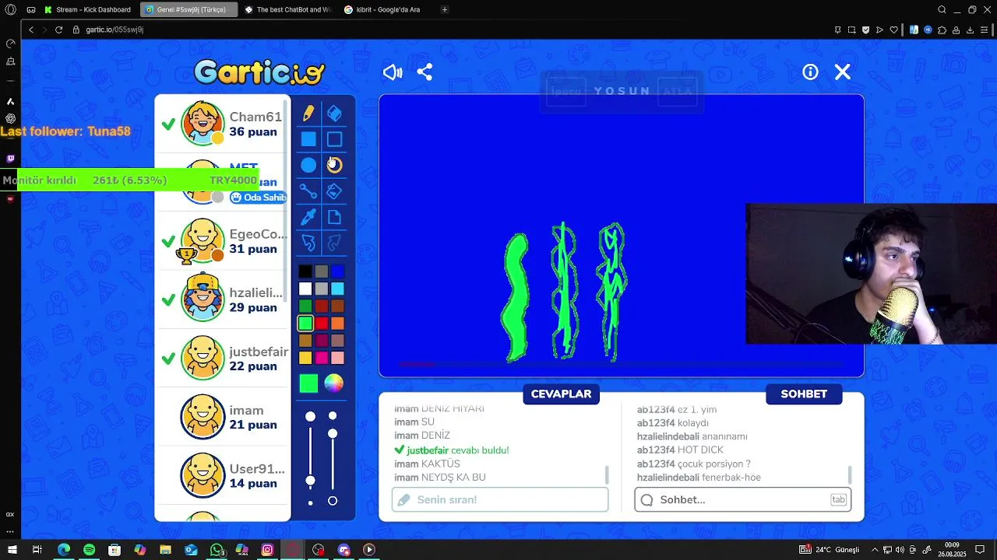Click the CEVAPLAR tab
Viewport: 997px width, 560px height.
(x=561, y=394)
